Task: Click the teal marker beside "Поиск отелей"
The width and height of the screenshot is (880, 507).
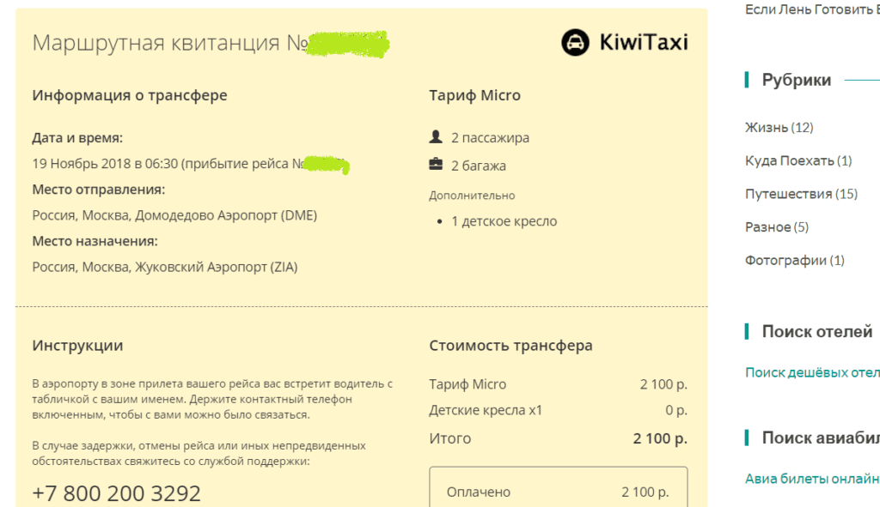Action: pos(746,331)
